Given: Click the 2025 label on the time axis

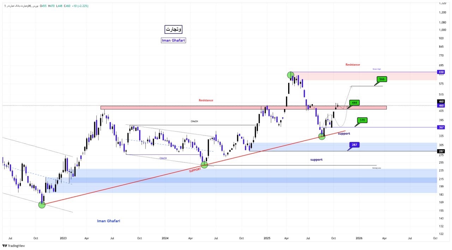Looking at the screenshot, I should coord(267,238).
